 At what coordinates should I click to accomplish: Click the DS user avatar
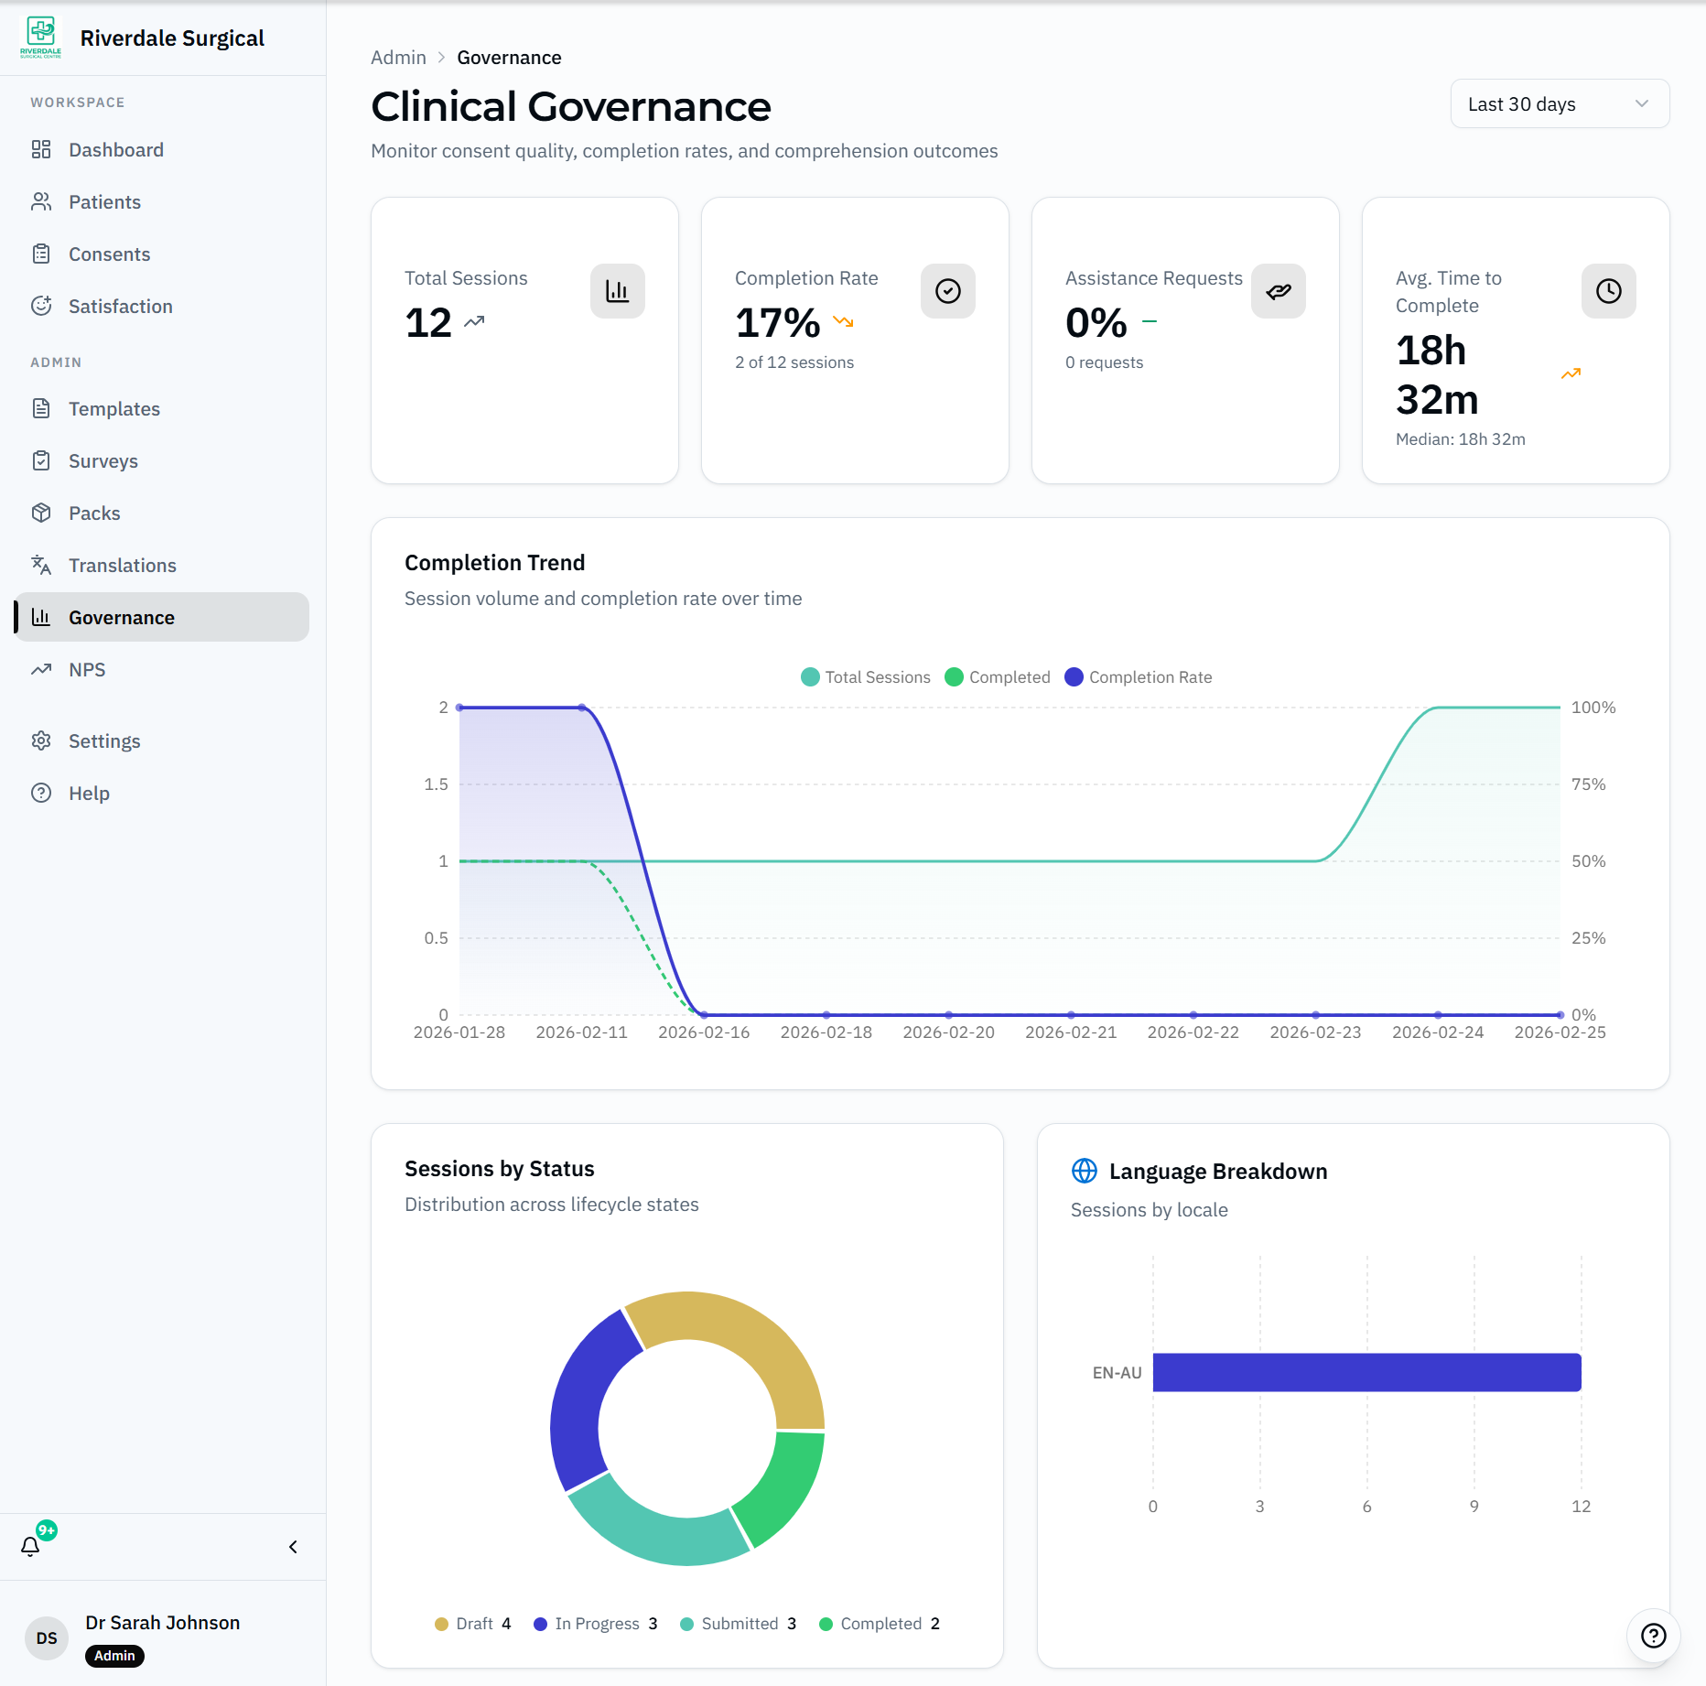click(47, 1638)
